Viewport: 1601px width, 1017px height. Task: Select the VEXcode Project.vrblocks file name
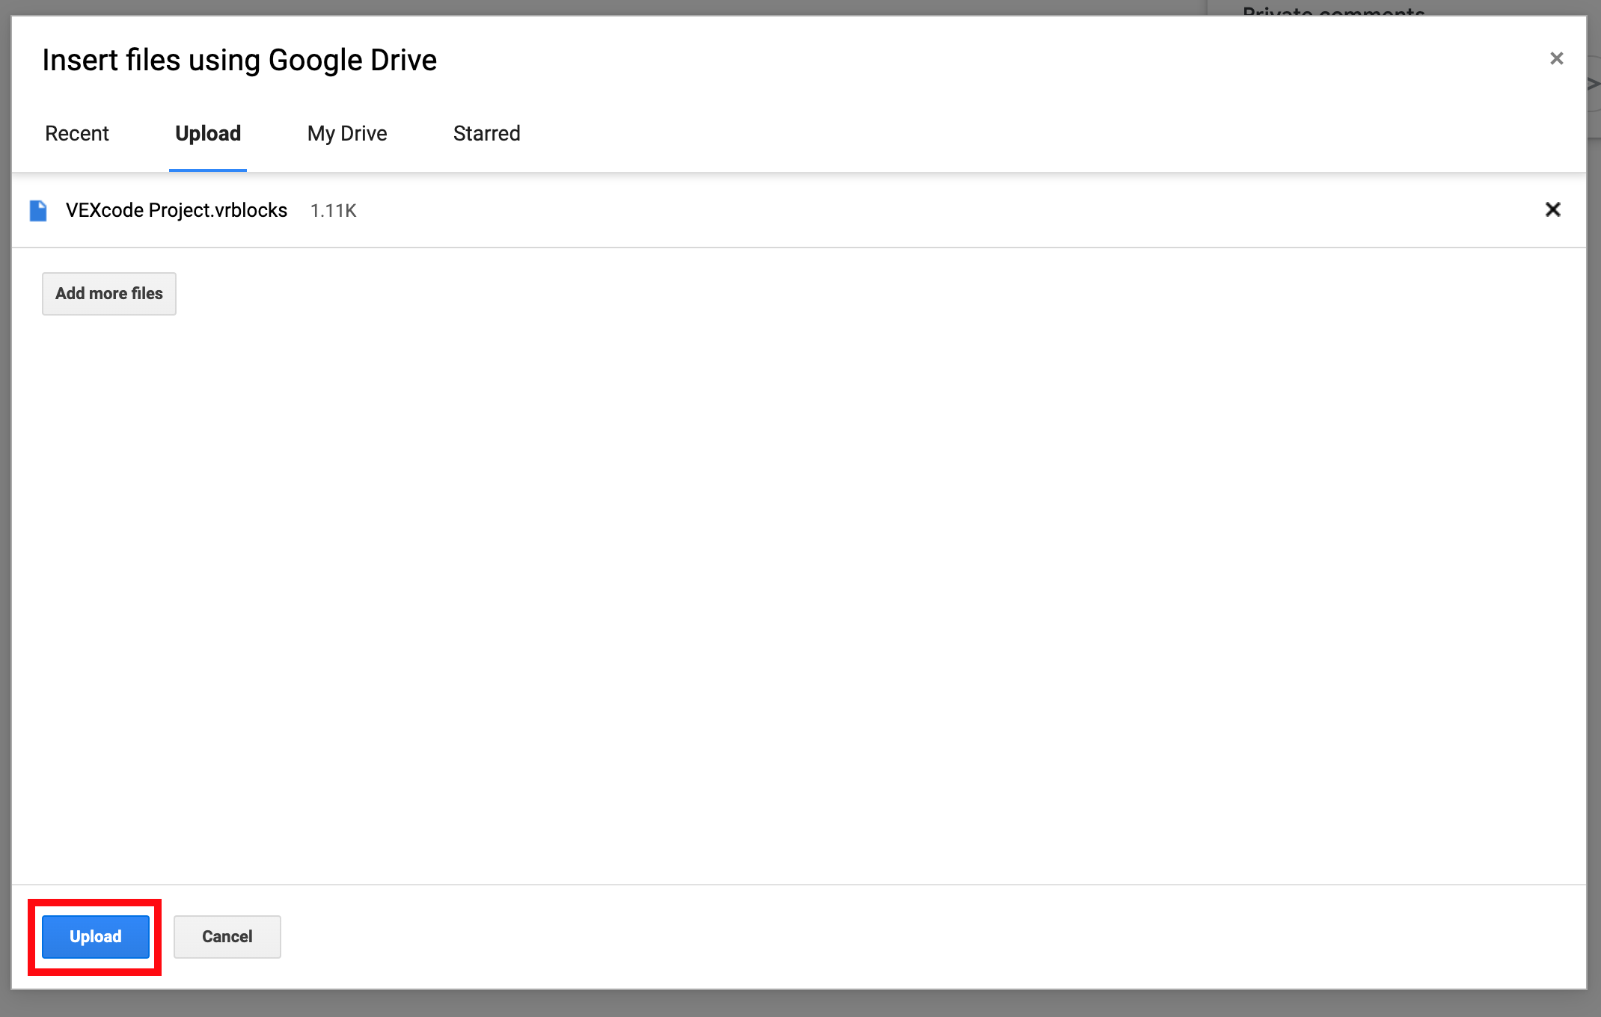[177, 211]
